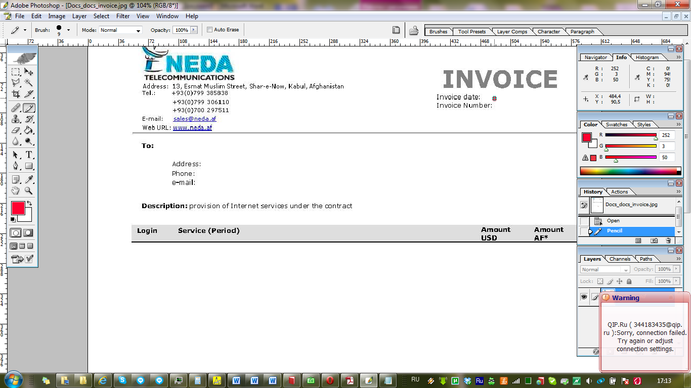This screenshot has height=388, width=691.
Task: Set history brush source for Open state
Action: (584, 221)
